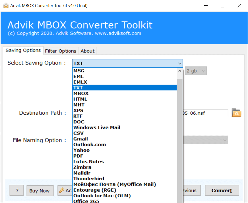Select Lotus Notes option

pos(125,162)
